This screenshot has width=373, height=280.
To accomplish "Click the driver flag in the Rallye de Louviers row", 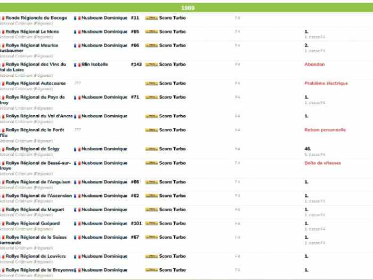I will click(x=77, y=257).
